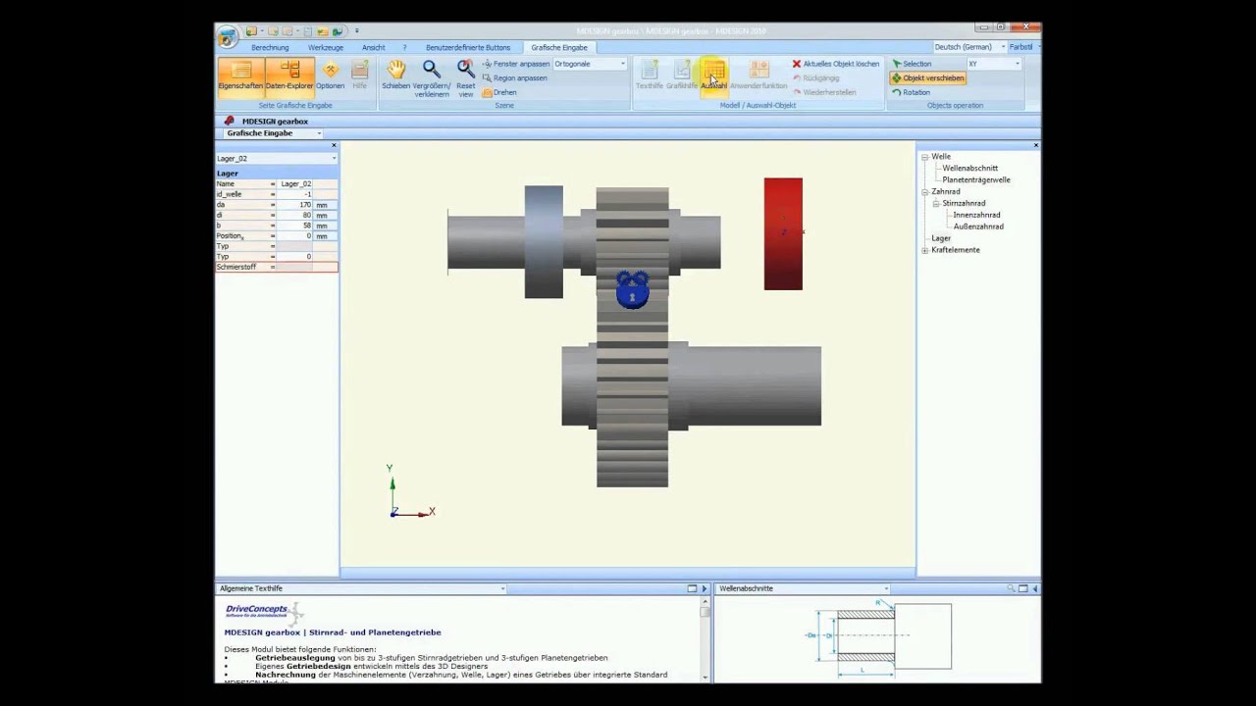Open the Werkzeuge ribbon tab
The image size is (1256, 706).
(326, 47)
